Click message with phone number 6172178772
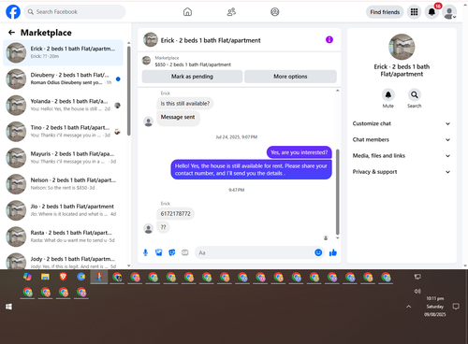The width and height of the screenshot is (468, 344). point(175,214)
